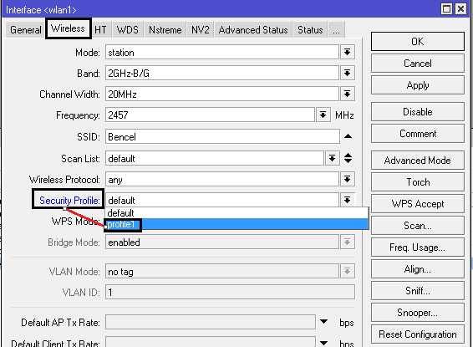Click the Channel Width field 20MHz
Screen dimensions: 473x347
point(222,94)
